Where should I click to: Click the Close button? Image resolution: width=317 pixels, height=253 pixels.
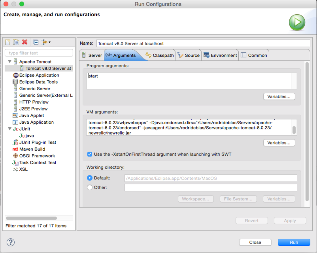pos(255,242)
